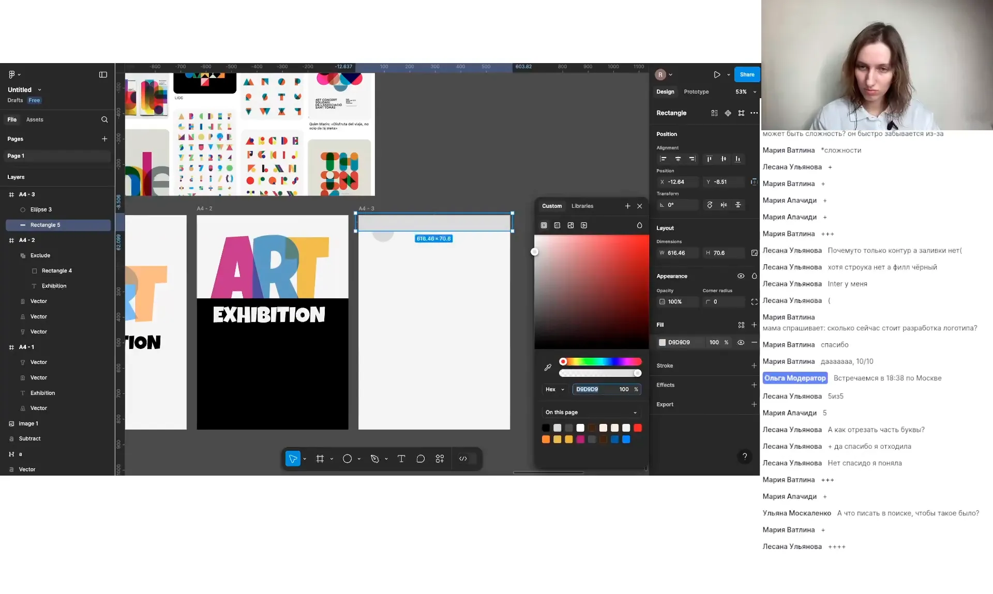Open the Libraries tab in color picker

point(582,206)
